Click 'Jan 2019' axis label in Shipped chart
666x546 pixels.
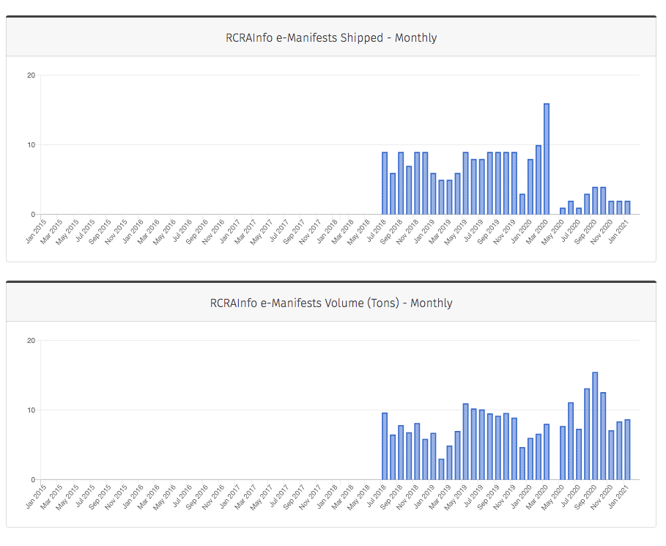pyautogui.click(x=424, y=231)
